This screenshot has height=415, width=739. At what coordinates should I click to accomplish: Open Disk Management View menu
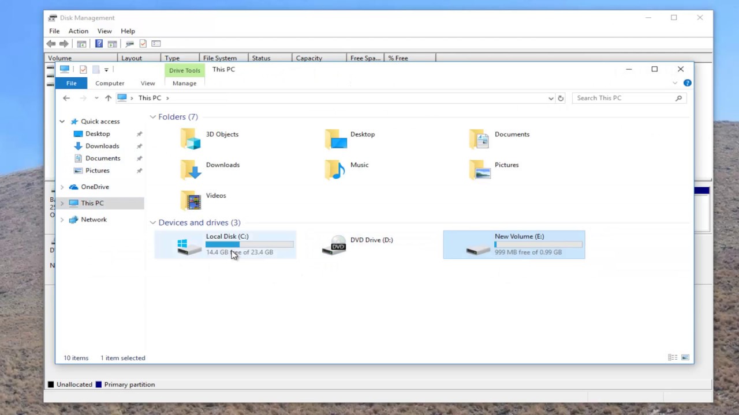104,31
